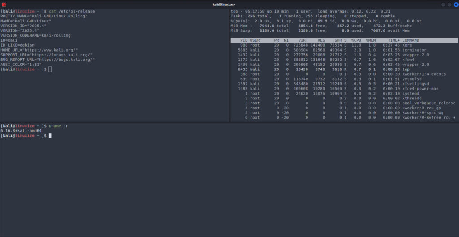Viewport: 459px width, 237px height.
Task: Click the Terminator app icon in title bar
Action: pos(4,4)
